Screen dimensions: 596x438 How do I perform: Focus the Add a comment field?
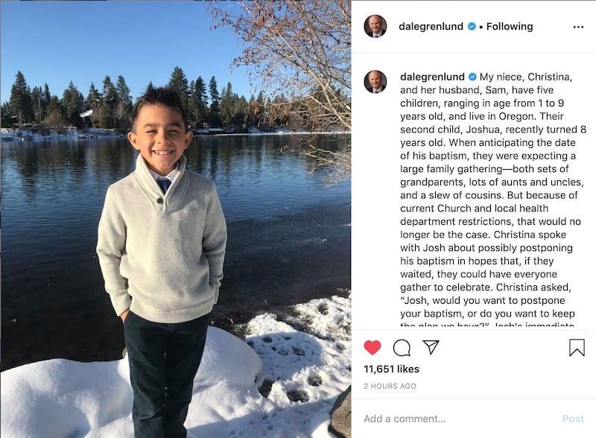pyautogui.click(x=456, y=419)
